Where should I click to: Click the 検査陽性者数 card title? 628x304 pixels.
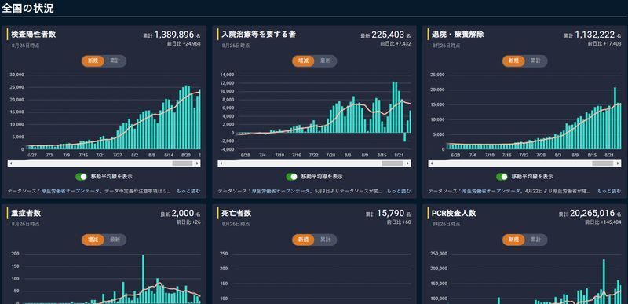pos(33,35)
